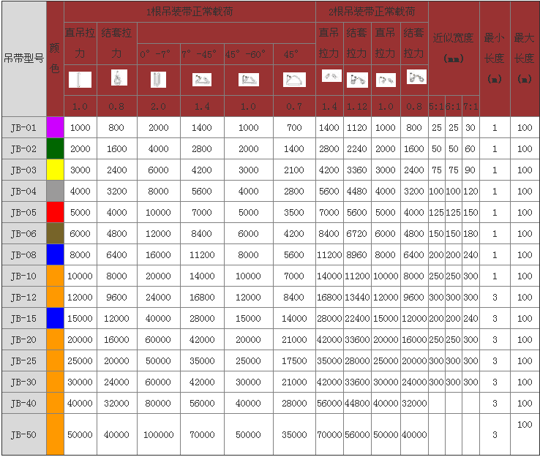Viewport: 540px width, 457px height.
Task: Open the 45°-60° angle sling diagram
Action: 248,80
